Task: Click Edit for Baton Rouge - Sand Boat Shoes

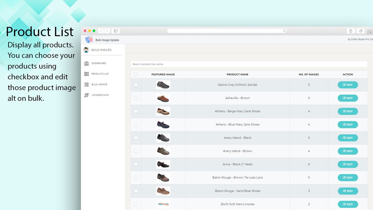Action: (x=348, y=191)
